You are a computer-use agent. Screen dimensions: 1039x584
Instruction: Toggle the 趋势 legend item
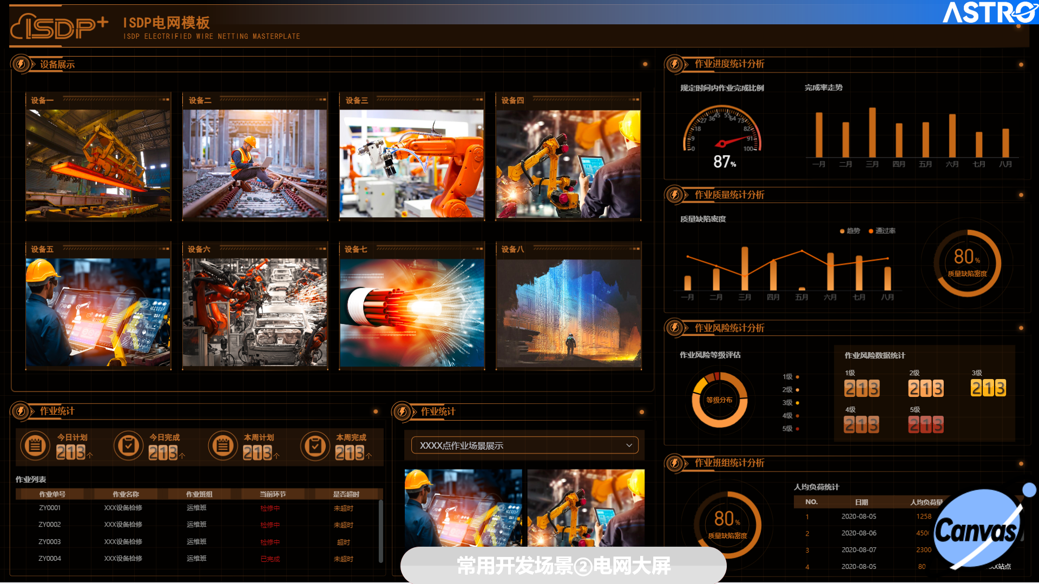[x=850, y=231]
